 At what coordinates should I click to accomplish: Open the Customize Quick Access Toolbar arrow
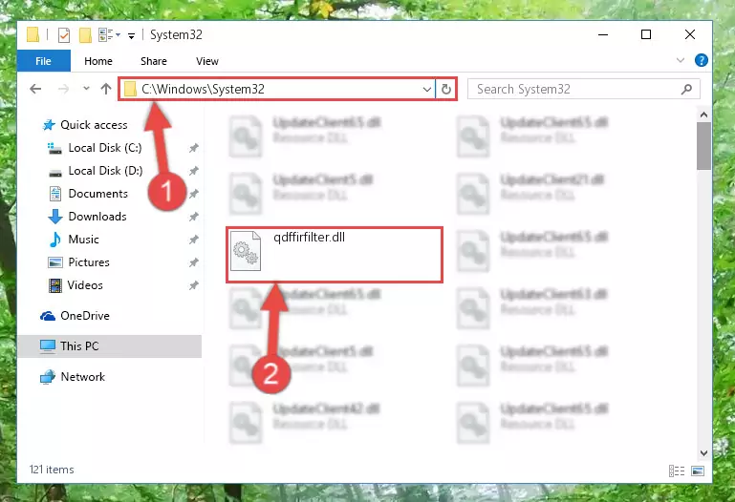point(132,35)
